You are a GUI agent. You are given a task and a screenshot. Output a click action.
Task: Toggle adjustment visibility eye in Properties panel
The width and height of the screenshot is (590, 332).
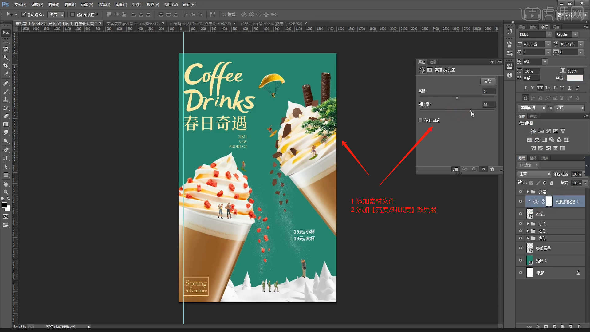[x=483, y=169]
